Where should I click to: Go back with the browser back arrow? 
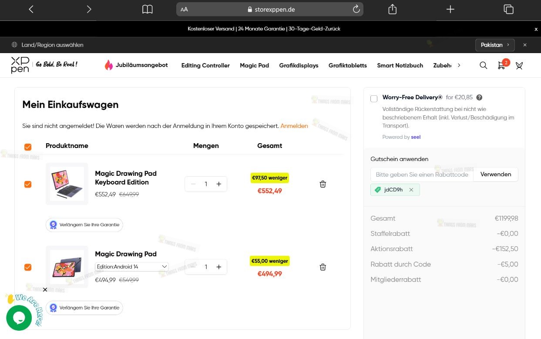point(31,9)
